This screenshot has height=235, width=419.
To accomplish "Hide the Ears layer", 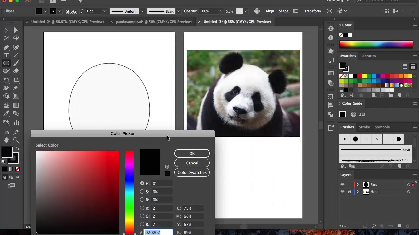I will point(342,185).
